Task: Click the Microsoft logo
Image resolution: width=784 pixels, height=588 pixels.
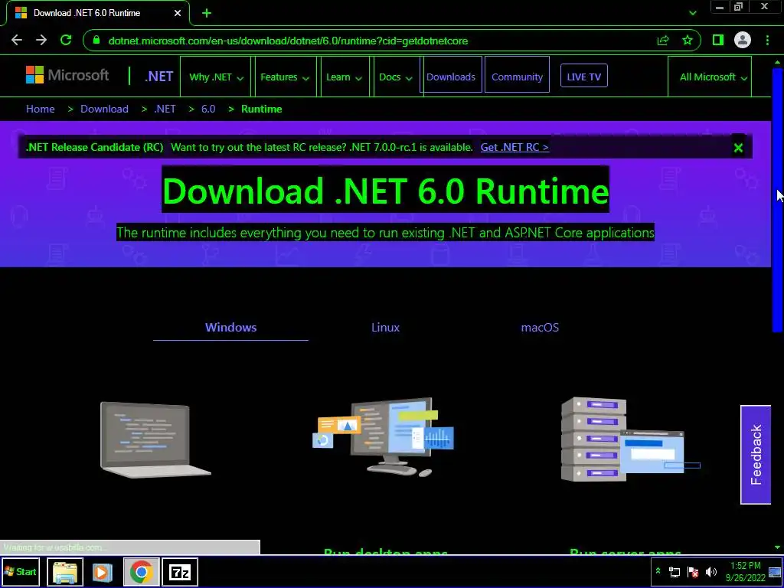Action: (x=67, y=76)
